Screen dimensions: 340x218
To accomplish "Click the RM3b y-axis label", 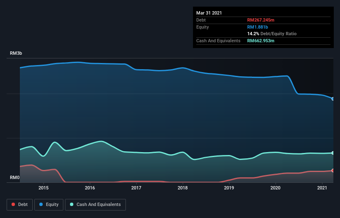I will point(16,54).
